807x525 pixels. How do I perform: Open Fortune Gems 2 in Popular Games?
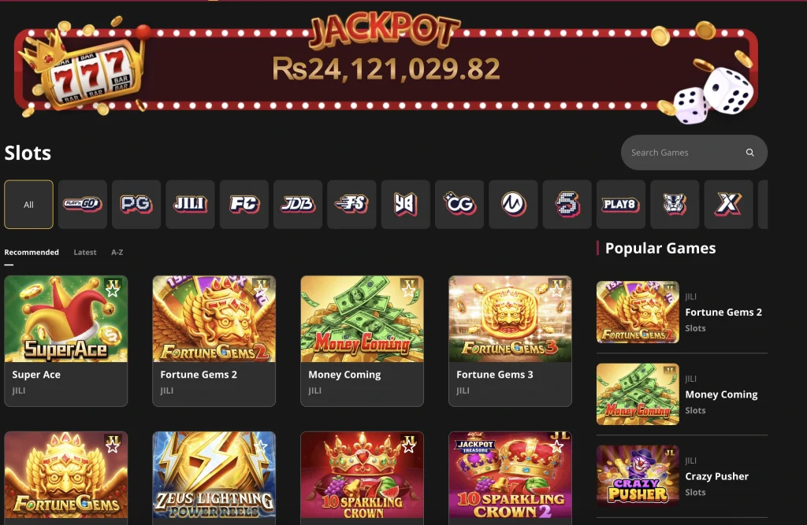click(682, 312)
